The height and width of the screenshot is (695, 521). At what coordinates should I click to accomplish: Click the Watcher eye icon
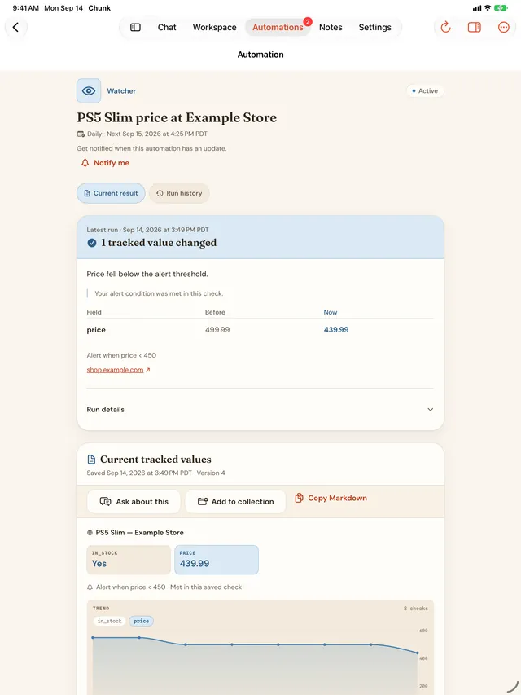click(89, 91)
